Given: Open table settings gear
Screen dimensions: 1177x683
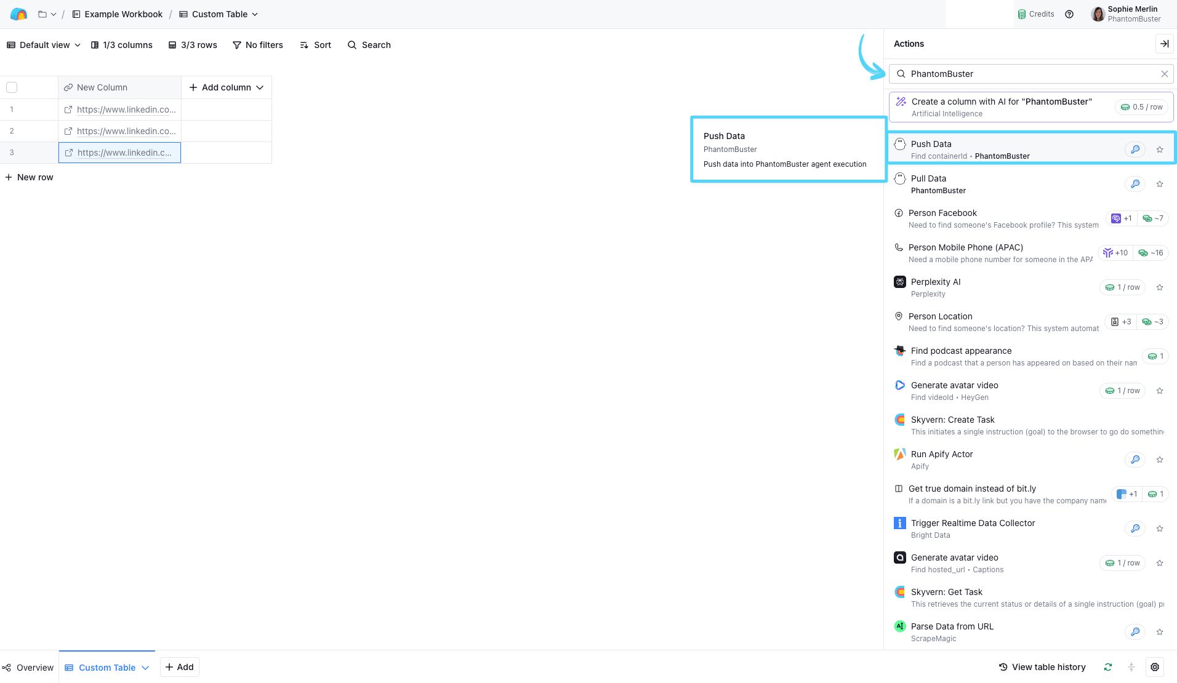Looking at the screenshot, I should coord(1155,667).
